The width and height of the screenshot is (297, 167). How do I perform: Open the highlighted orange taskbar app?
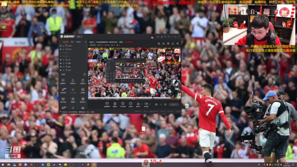pos(94,165)
